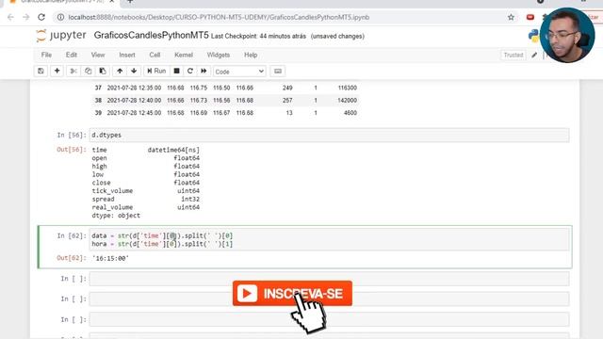Click the browser address bar URL
603x339 pixels.
[x=219, y=17]
